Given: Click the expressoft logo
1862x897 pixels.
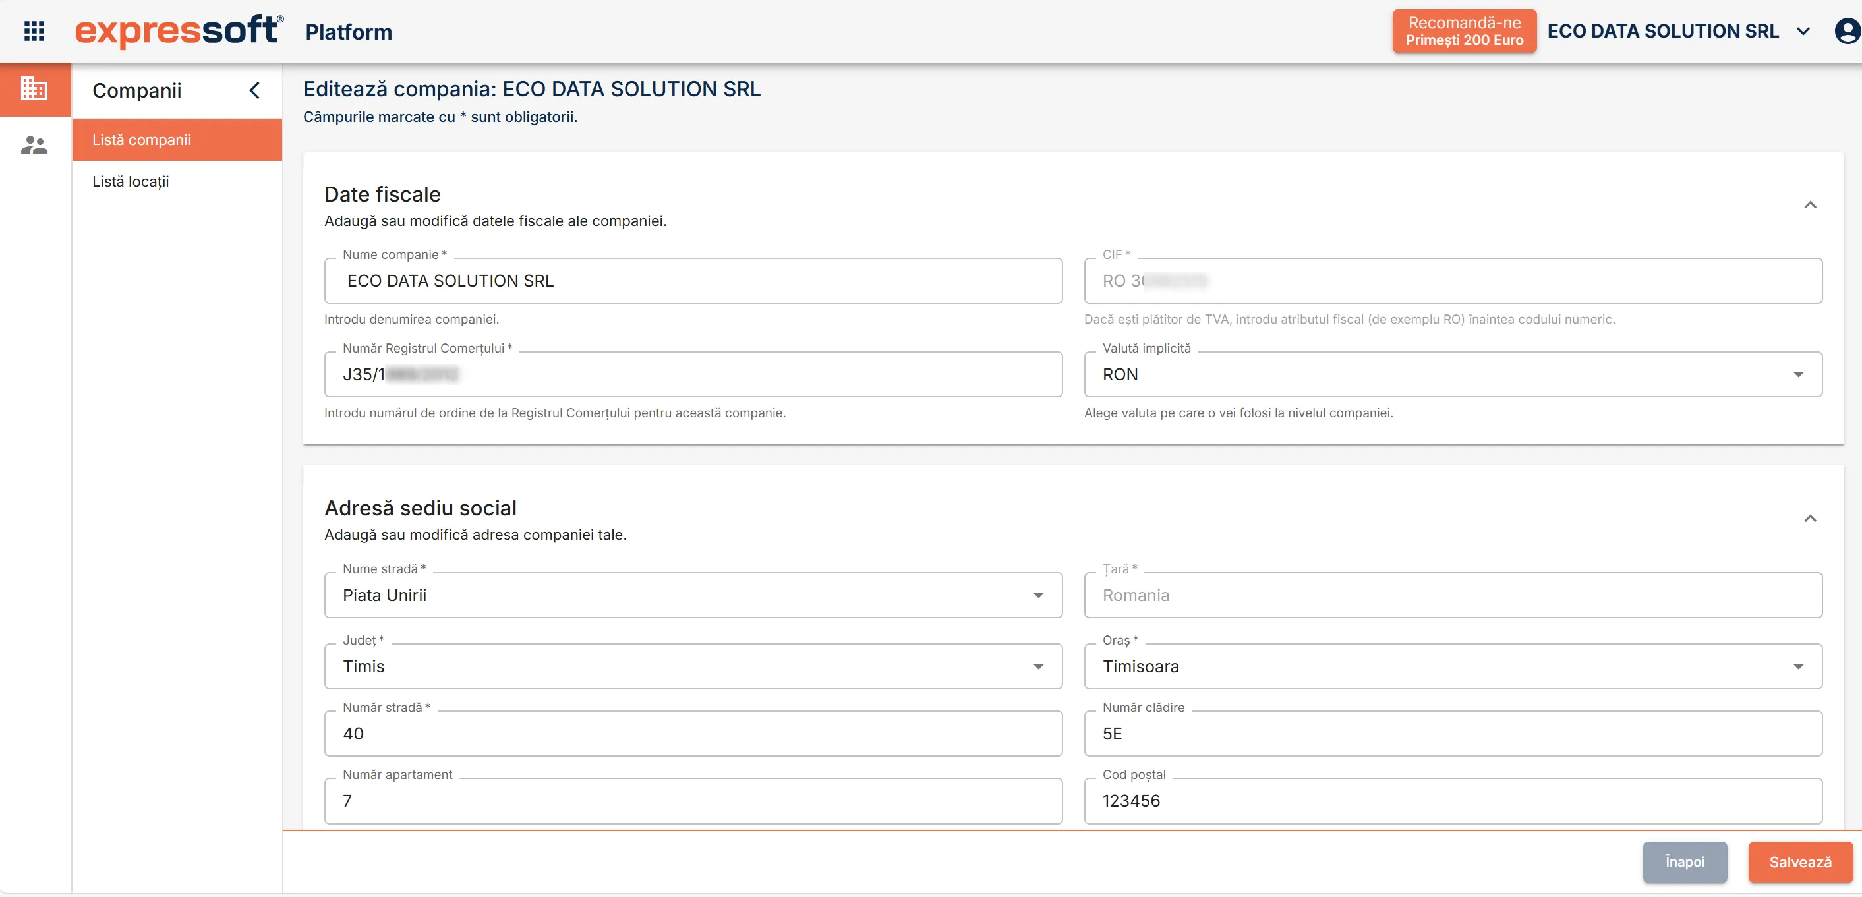Looking at the screenshot, I should tap(179, 31).
